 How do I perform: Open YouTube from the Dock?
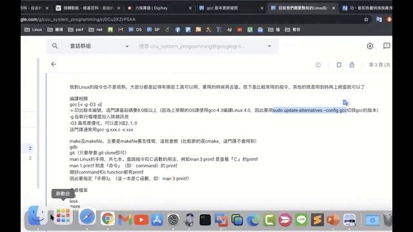[141, 220]
